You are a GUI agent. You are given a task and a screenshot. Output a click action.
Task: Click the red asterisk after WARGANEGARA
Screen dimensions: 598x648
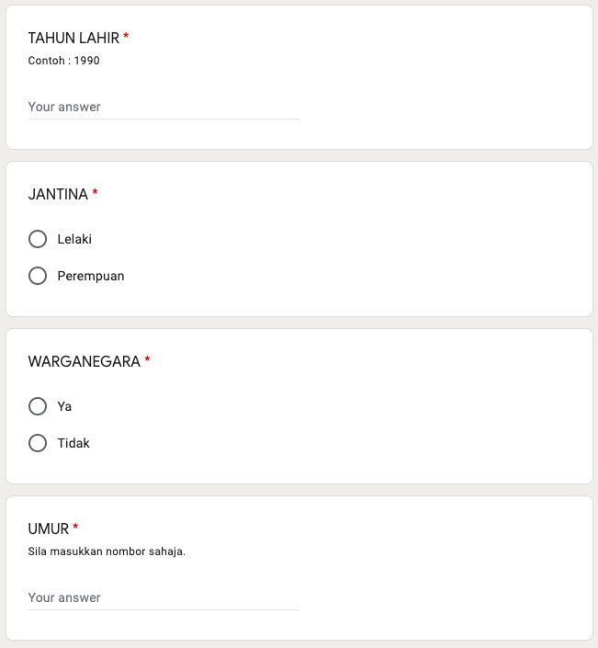coord(147,361)
